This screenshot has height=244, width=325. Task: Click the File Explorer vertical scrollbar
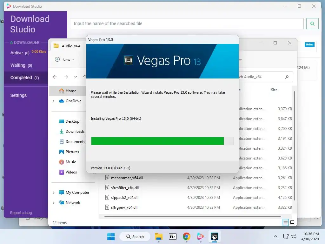294,146
